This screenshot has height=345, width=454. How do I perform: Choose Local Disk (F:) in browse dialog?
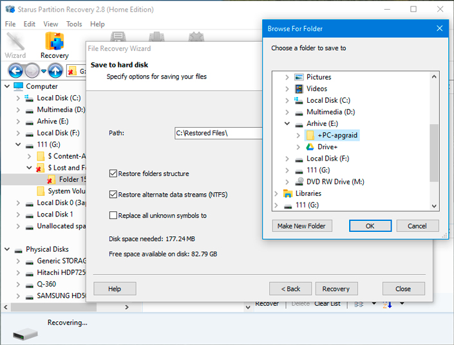328,158
